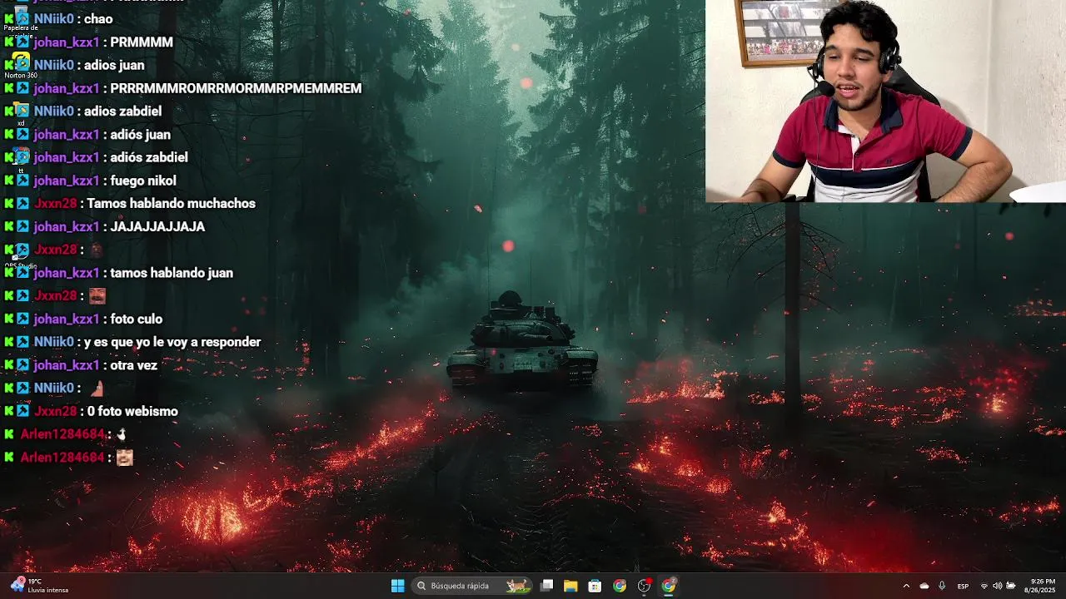Image resolution: width=1066 pixels, height=599 pixels.
Task: Click 'y es que yo le voy a responder'
Action: click(172, 342)
